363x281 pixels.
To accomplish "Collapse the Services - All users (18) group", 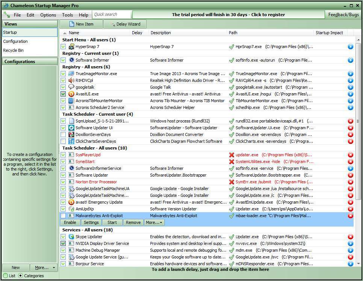I will [87, 230].
